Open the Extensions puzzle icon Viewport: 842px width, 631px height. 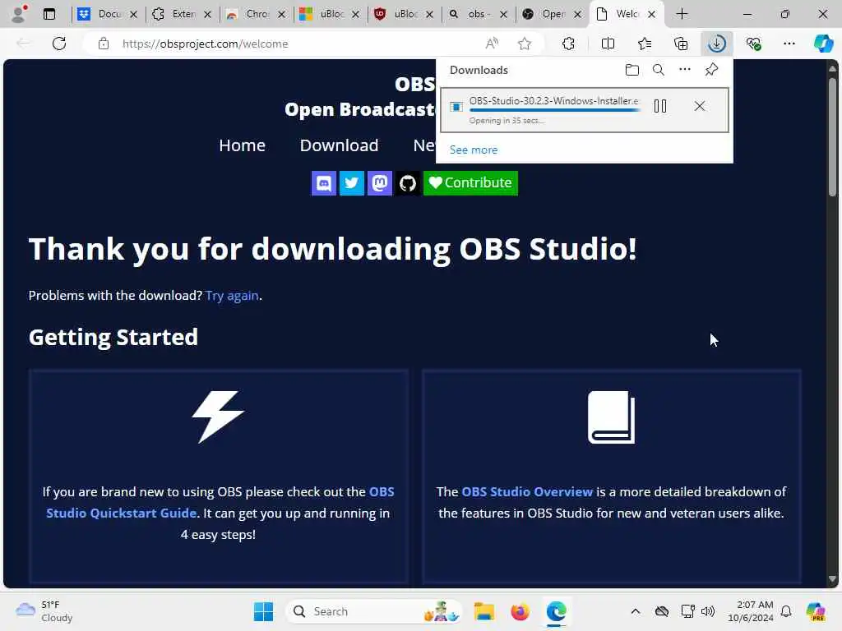569,44
